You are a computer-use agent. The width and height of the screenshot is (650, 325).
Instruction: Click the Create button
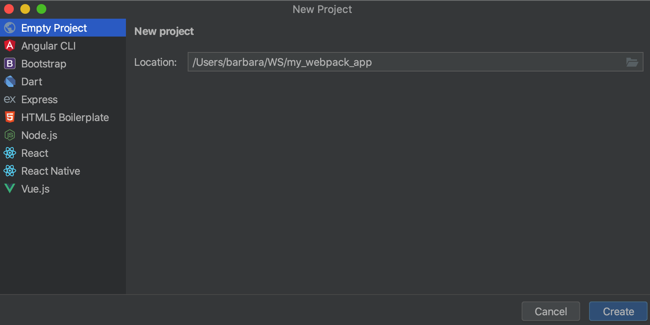pos(618,311)
